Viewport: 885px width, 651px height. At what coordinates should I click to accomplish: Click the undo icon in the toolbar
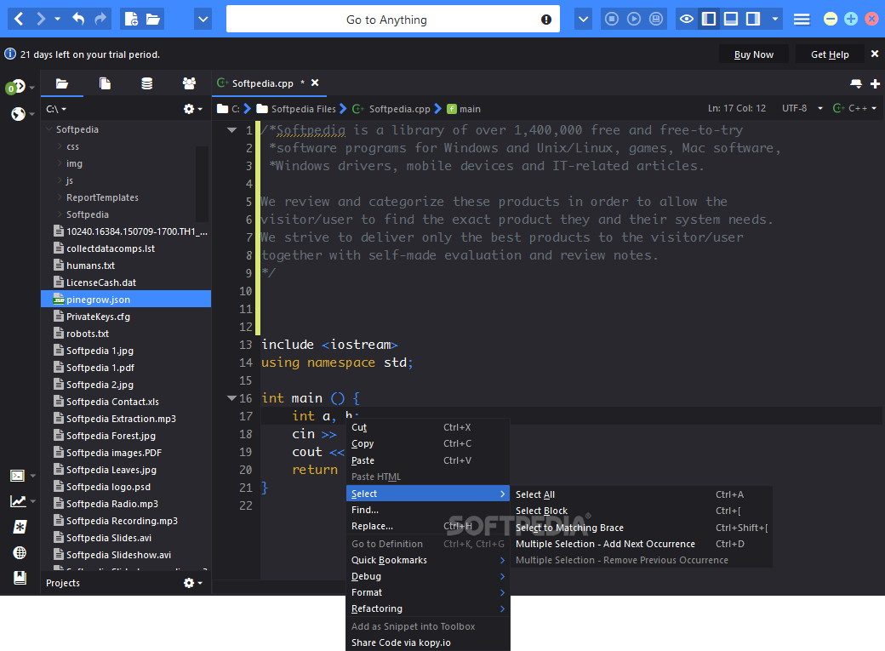(78, 20)
